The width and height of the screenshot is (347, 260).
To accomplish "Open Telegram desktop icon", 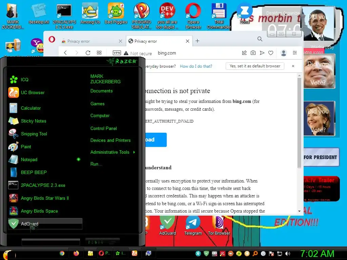I will click(x=193, y=225).
